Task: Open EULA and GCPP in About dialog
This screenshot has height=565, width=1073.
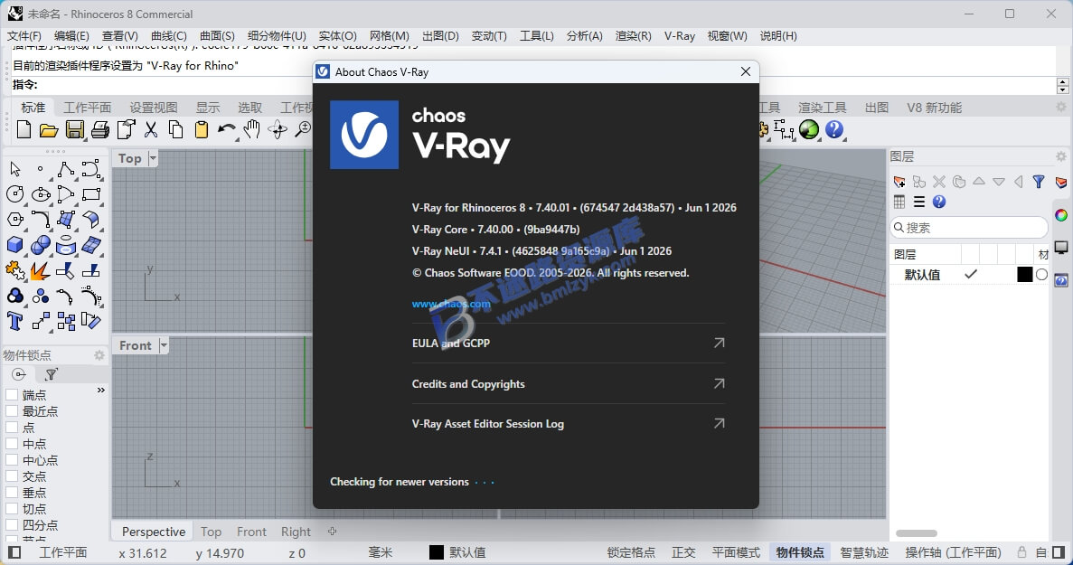Action: (568, 343)
